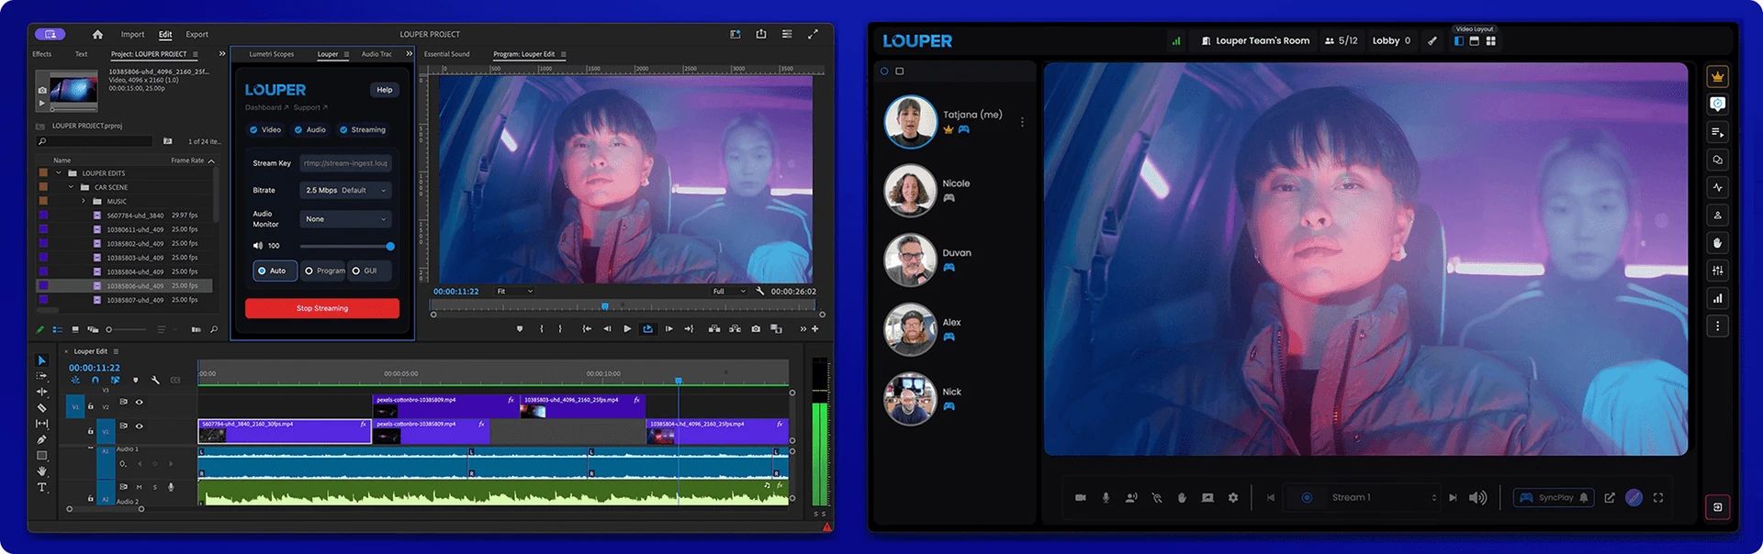Select the Type tool
The image size is (1763, 554).
[x=41, y=487]
